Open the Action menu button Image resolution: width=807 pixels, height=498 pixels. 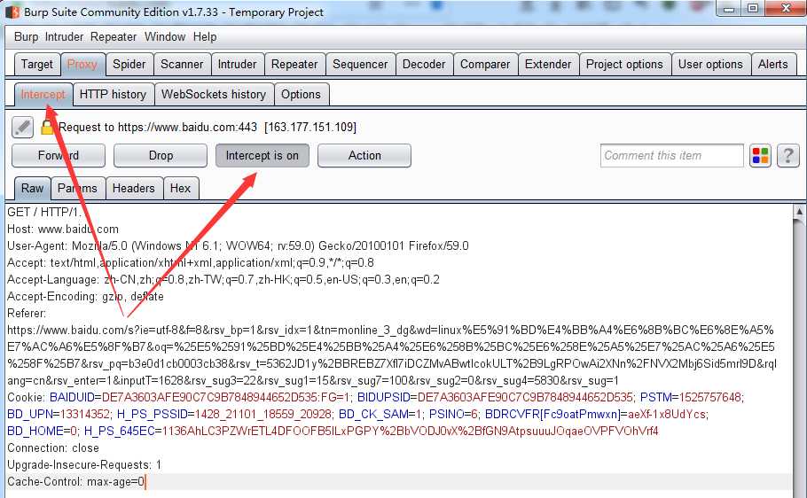364,155
